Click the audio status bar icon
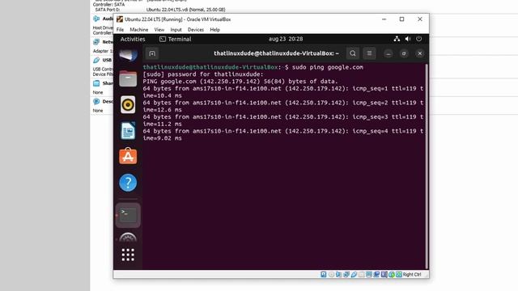Image resolution: width=518 pixels, height=291 pixels. click(338, 275)
